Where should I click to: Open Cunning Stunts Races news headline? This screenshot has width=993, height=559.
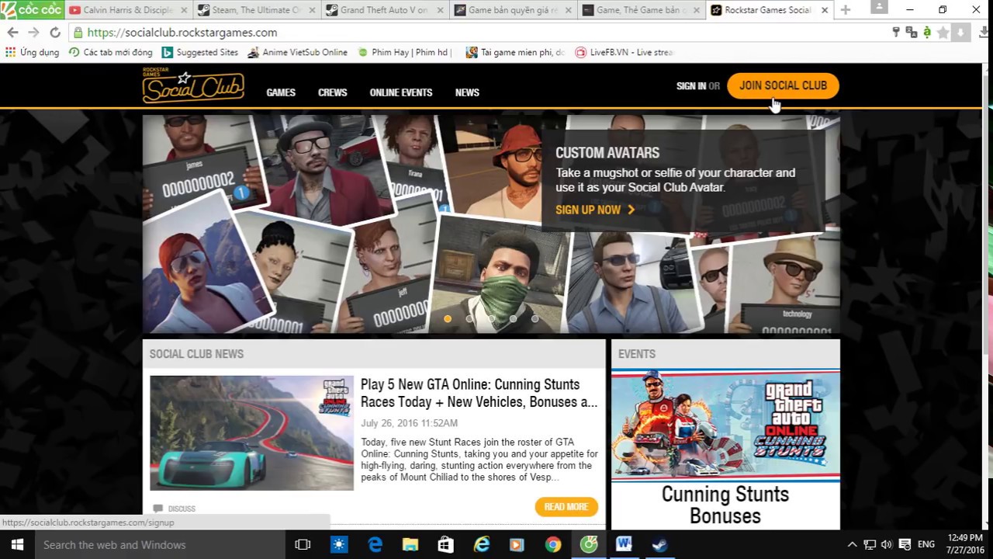[479, 393]
